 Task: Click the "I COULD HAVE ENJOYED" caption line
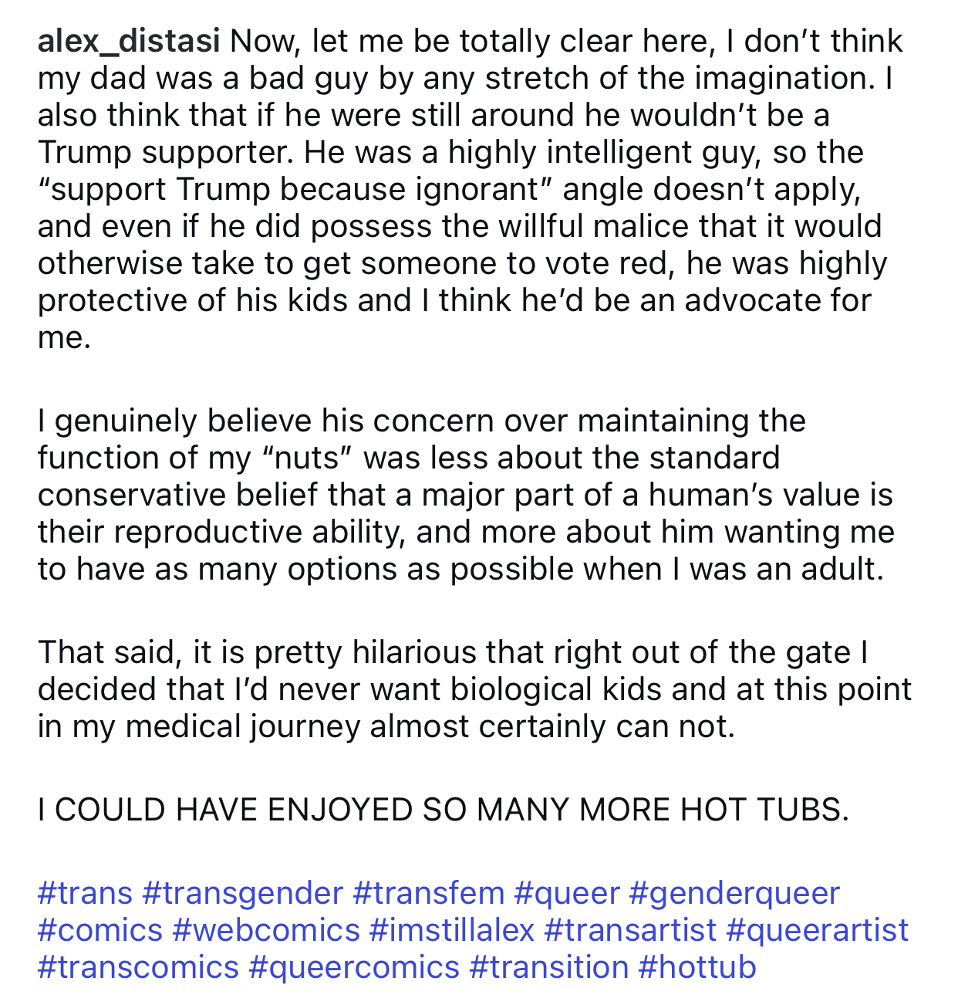pos(443,810)
